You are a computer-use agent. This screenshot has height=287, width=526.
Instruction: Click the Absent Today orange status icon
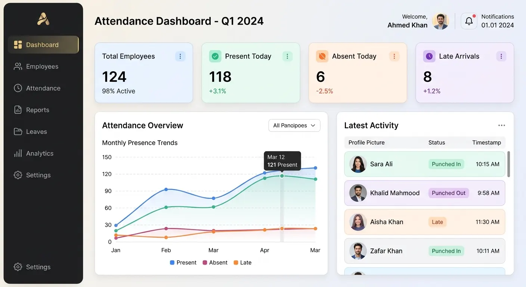(322, 56)
